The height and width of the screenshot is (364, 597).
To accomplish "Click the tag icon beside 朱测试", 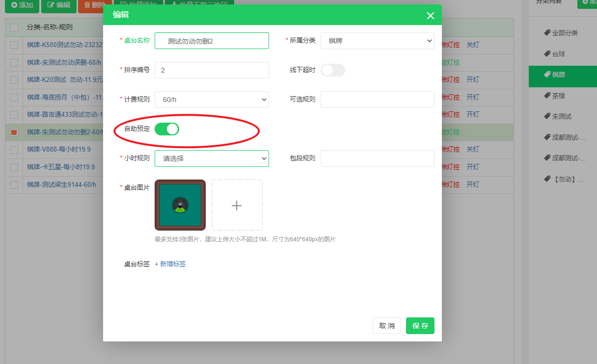I will [547, 116].
